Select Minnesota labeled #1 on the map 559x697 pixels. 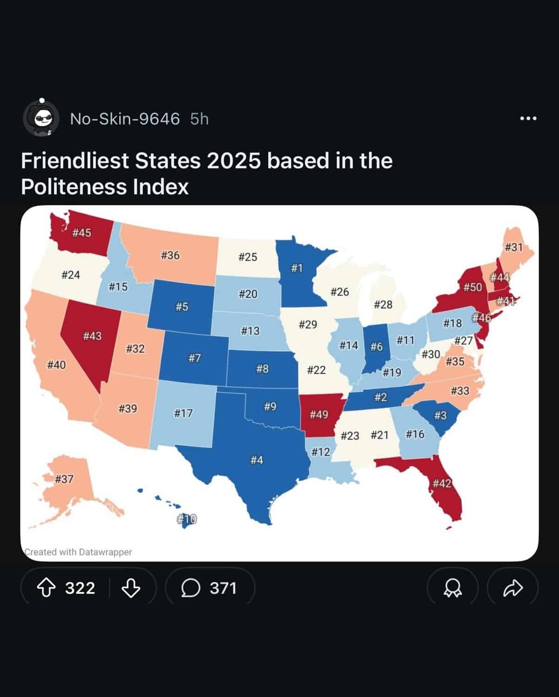[x=297, y=267]
